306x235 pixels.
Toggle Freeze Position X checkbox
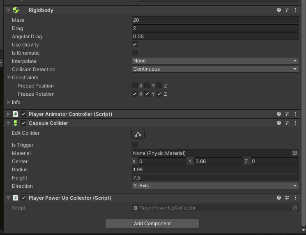(x=135, y=85)
